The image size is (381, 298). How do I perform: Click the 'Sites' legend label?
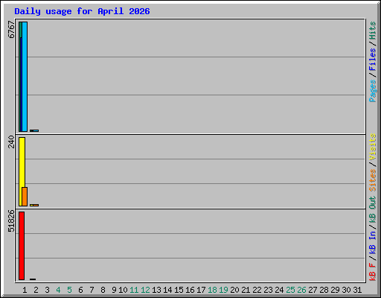point(373,180)
